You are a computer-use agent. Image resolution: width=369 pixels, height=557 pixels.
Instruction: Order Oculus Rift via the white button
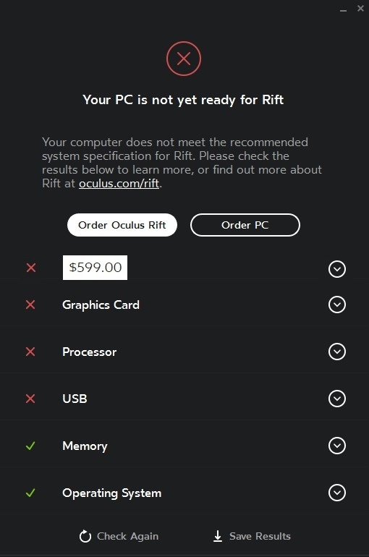click(122, 225)
